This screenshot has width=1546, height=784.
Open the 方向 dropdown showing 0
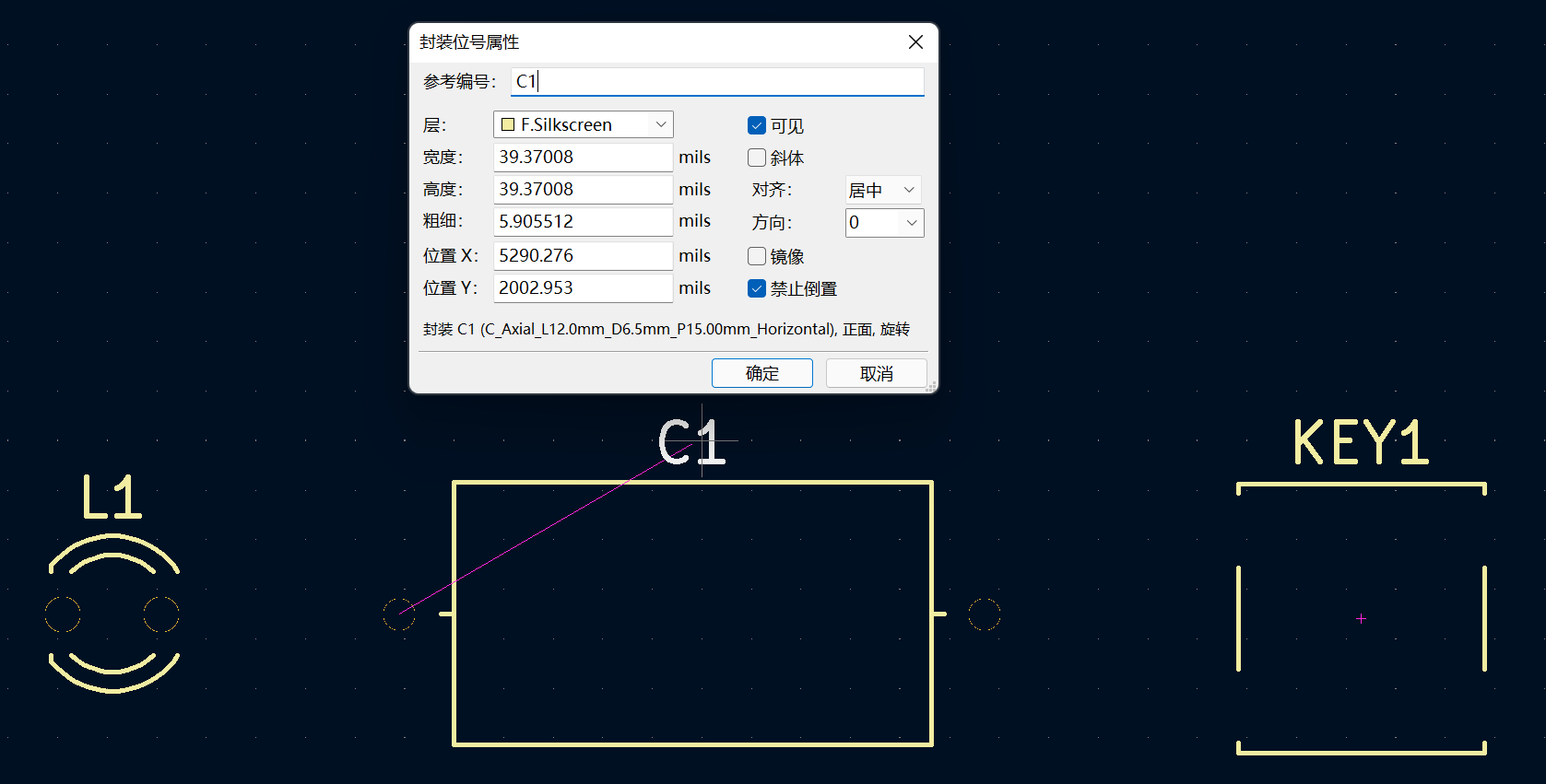coord(884,222)
